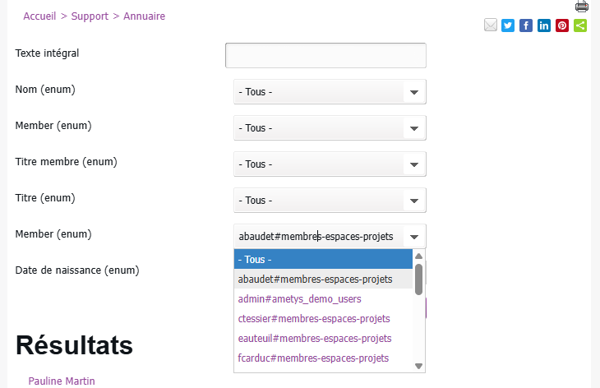Select the "- Tous -" highlighted list option

[x=323, y=260]
